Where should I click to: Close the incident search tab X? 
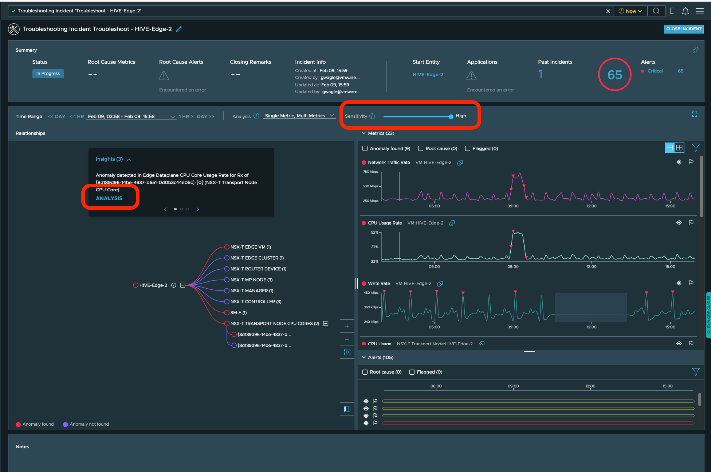(608, 11)
